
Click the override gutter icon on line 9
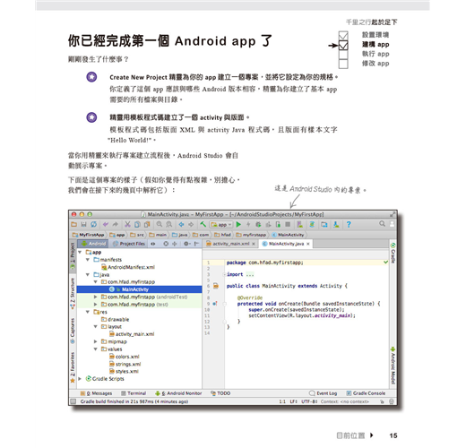point(215,304)
